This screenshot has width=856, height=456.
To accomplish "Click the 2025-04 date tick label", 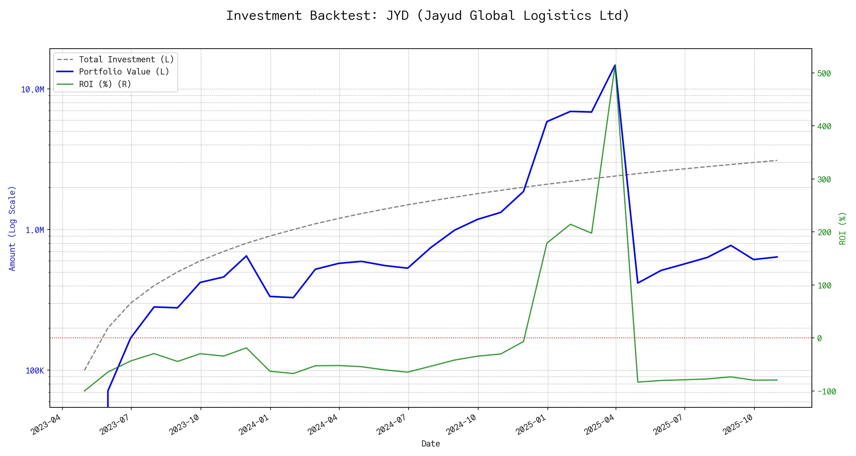I will tap(600, 425).
